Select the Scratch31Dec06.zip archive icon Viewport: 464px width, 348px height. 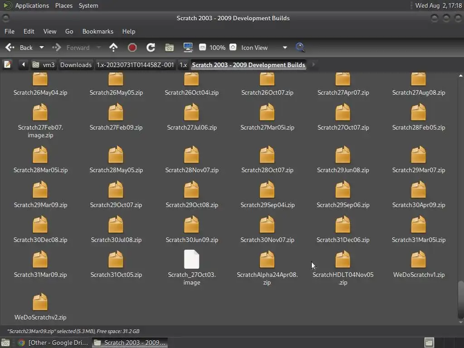[x=343, y=224]
